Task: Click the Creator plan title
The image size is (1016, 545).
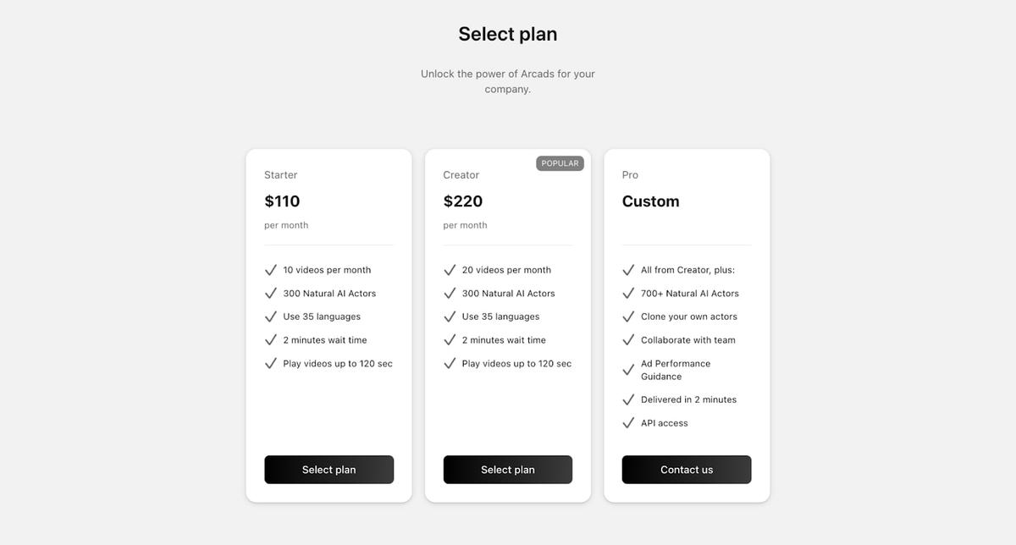Action: [461, 174]
